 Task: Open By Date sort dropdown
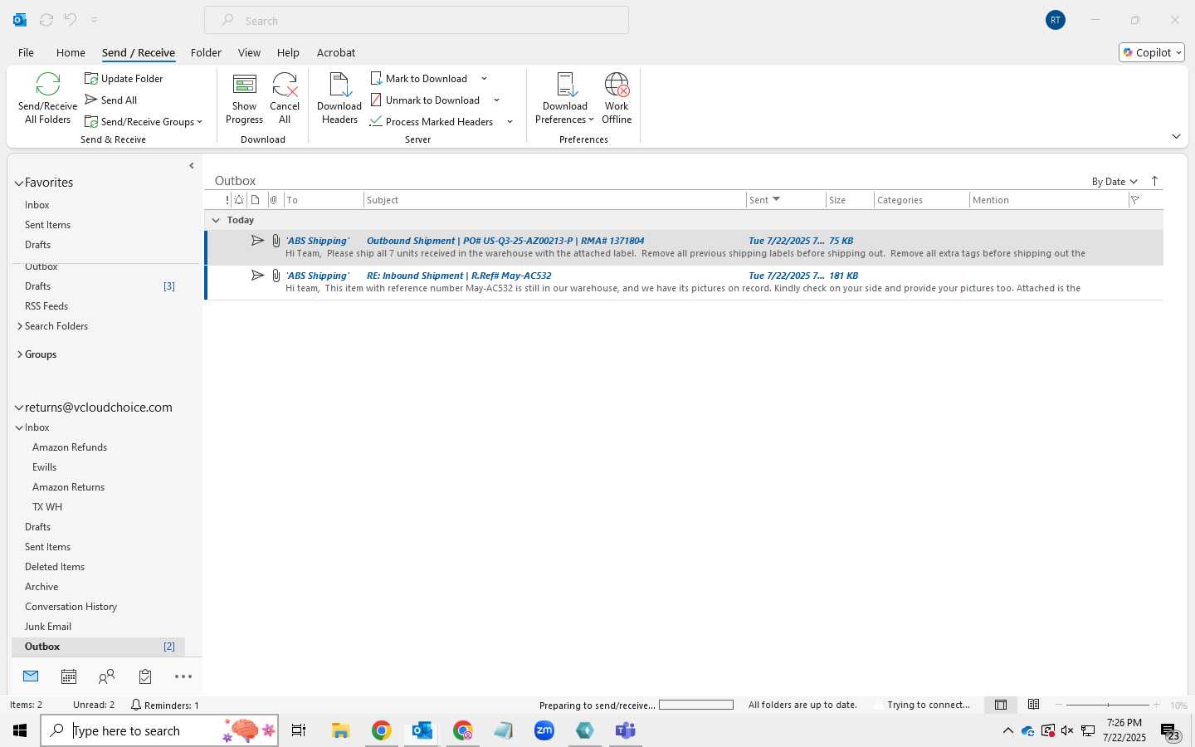[1115, 182]
